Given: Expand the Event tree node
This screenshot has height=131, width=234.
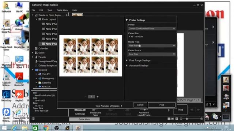Looking at the screenshot, I should (33, 53).
